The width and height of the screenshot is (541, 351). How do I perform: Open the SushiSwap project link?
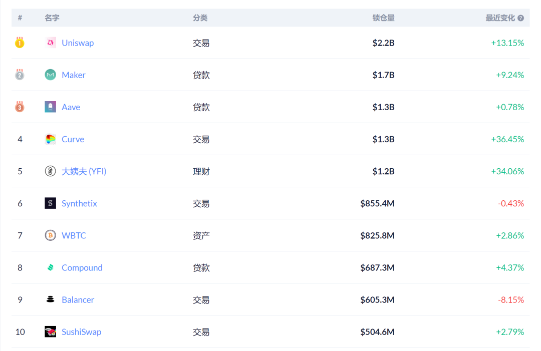tap(82, 331)
